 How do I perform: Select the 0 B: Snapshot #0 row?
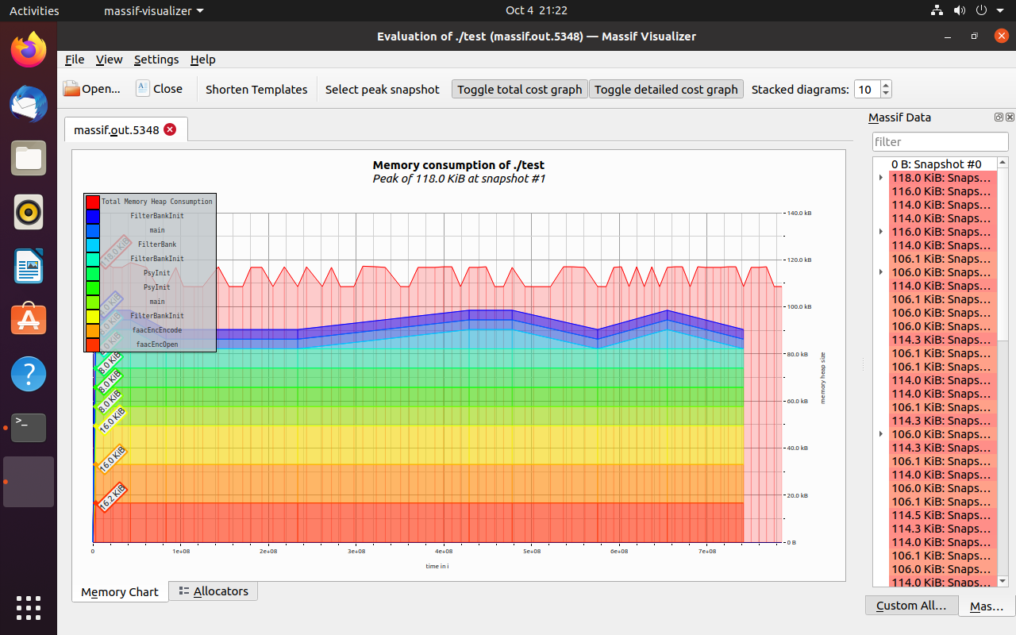[x=936, y=164]
